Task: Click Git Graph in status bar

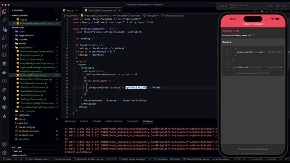Action: [175, 159]
